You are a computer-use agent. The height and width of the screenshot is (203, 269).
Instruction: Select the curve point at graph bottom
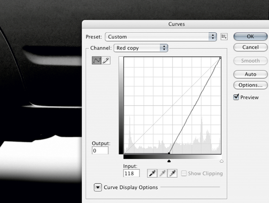pos(169,153)
